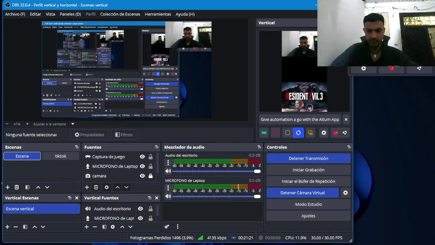
Task: Open source properties gear in Fuentes toolbar
Action: coord(107,187)
